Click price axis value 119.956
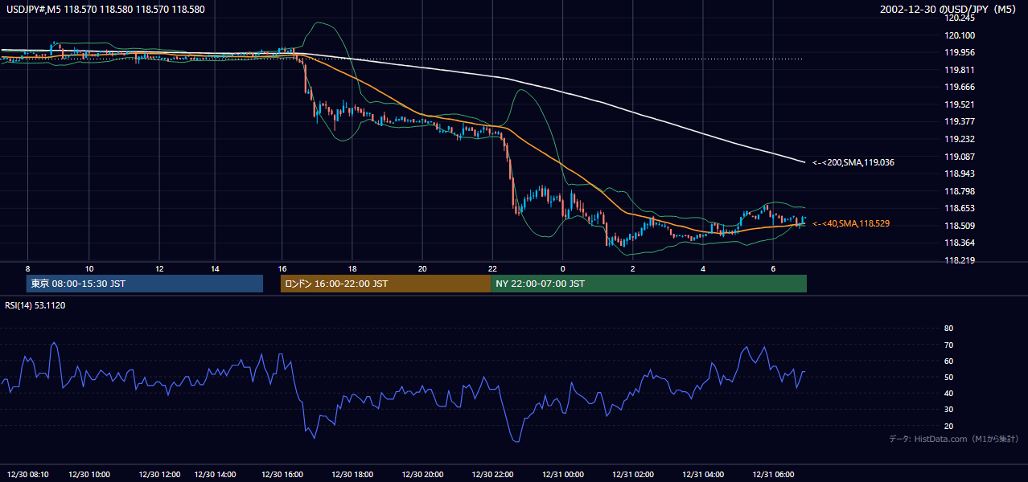Viewport: 1028px width, 482px height. 960,52
